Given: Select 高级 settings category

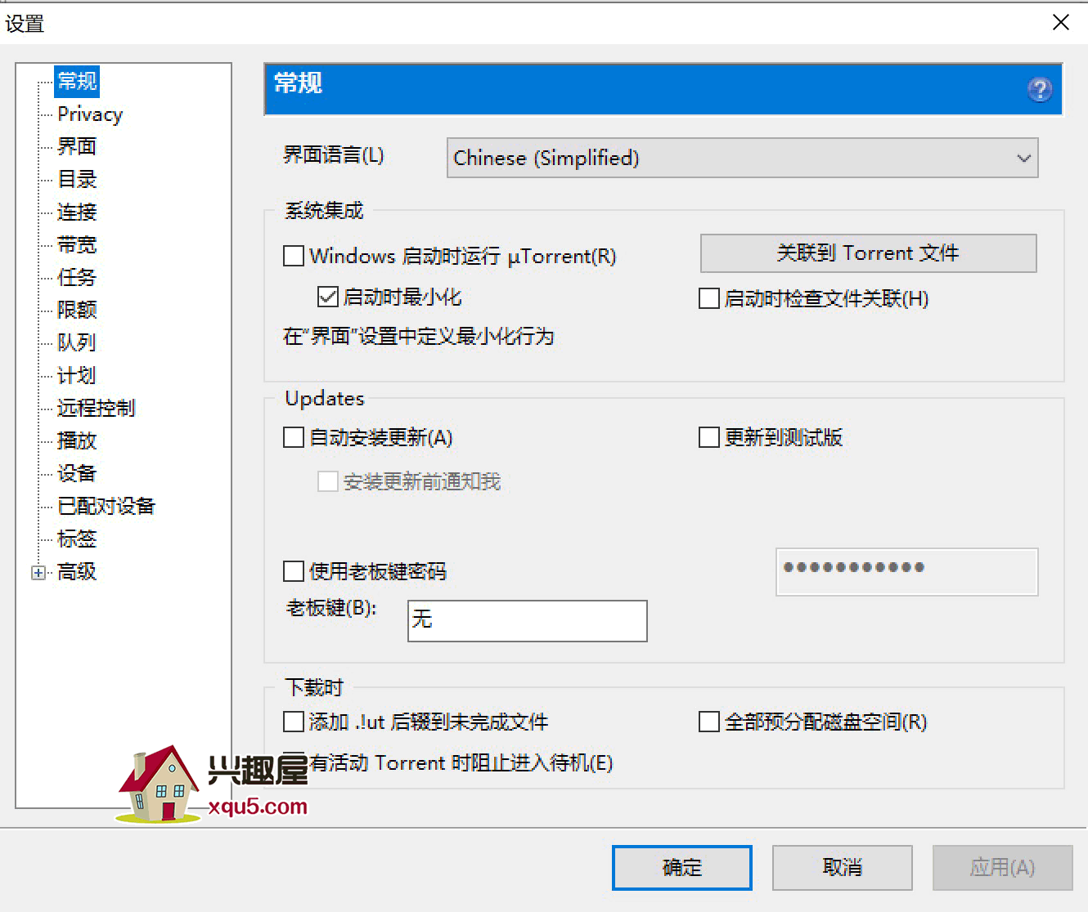Looking at the screenshot, I should pyautogui.click(x=77, y=571).
